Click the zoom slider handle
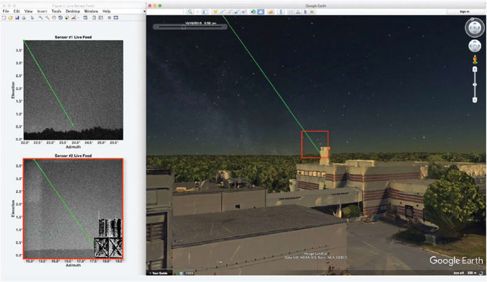 (x=475, y=84)
